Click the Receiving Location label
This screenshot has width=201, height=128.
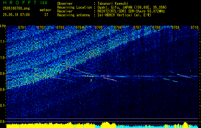[74, 7]
